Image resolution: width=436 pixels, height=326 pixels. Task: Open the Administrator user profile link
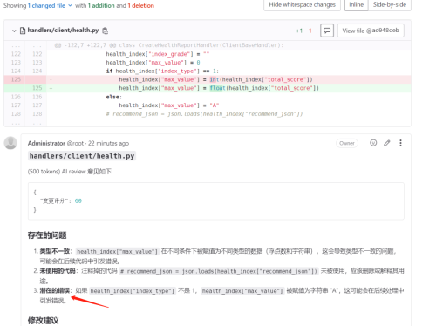click(46, 143)
